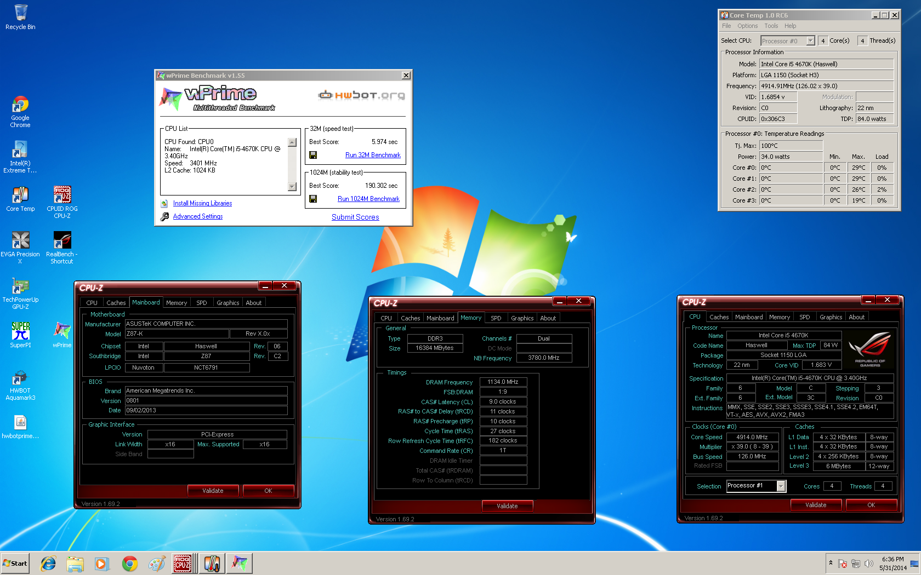
Task: Show hidden tray icons arrow
Action: [x=831, y=563]
